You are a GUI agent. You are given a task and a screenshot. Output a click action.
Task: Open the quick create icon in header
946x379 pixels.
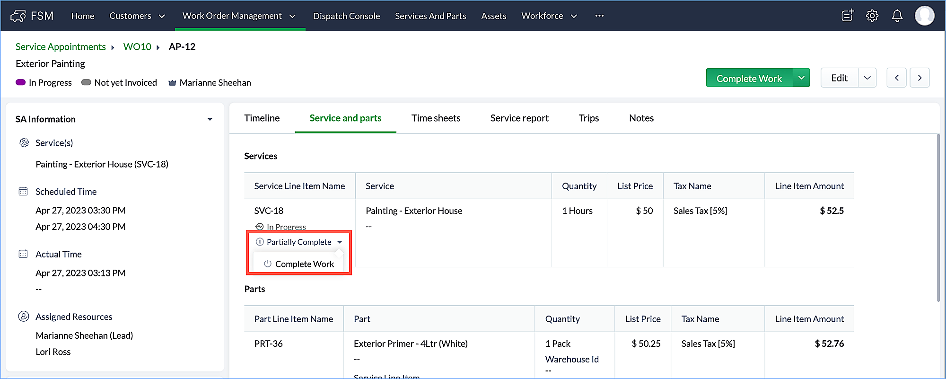click(x=848, y=16)
